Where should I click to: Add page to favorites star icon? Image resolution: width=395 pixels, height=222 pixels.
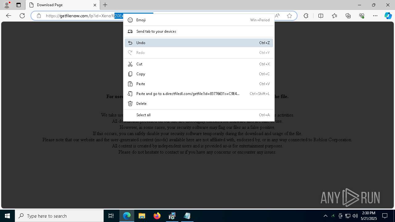[x=289, y=16]
